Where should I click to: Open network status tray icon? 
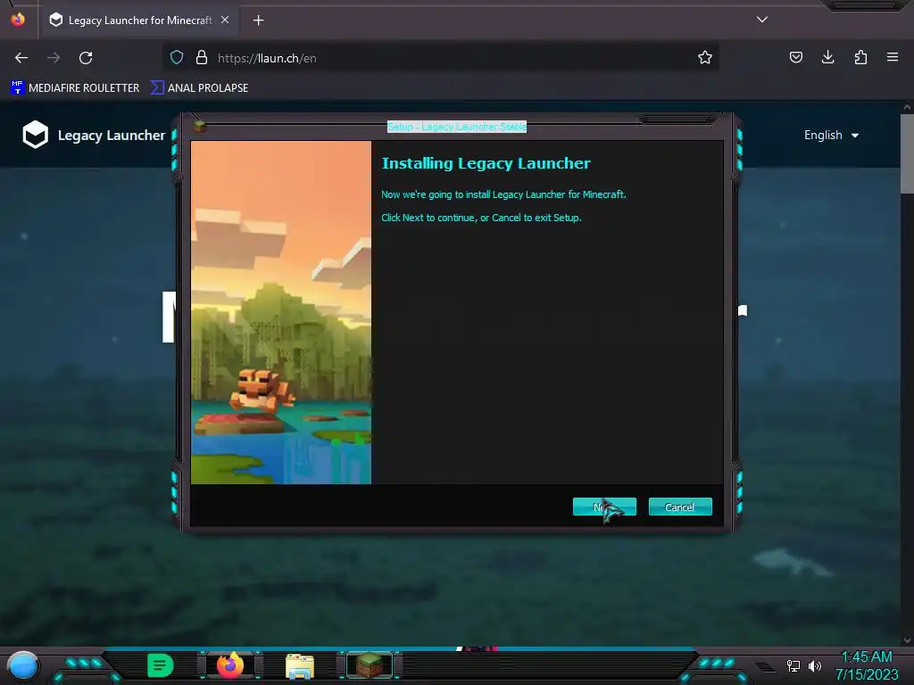(x=793, y=665)
